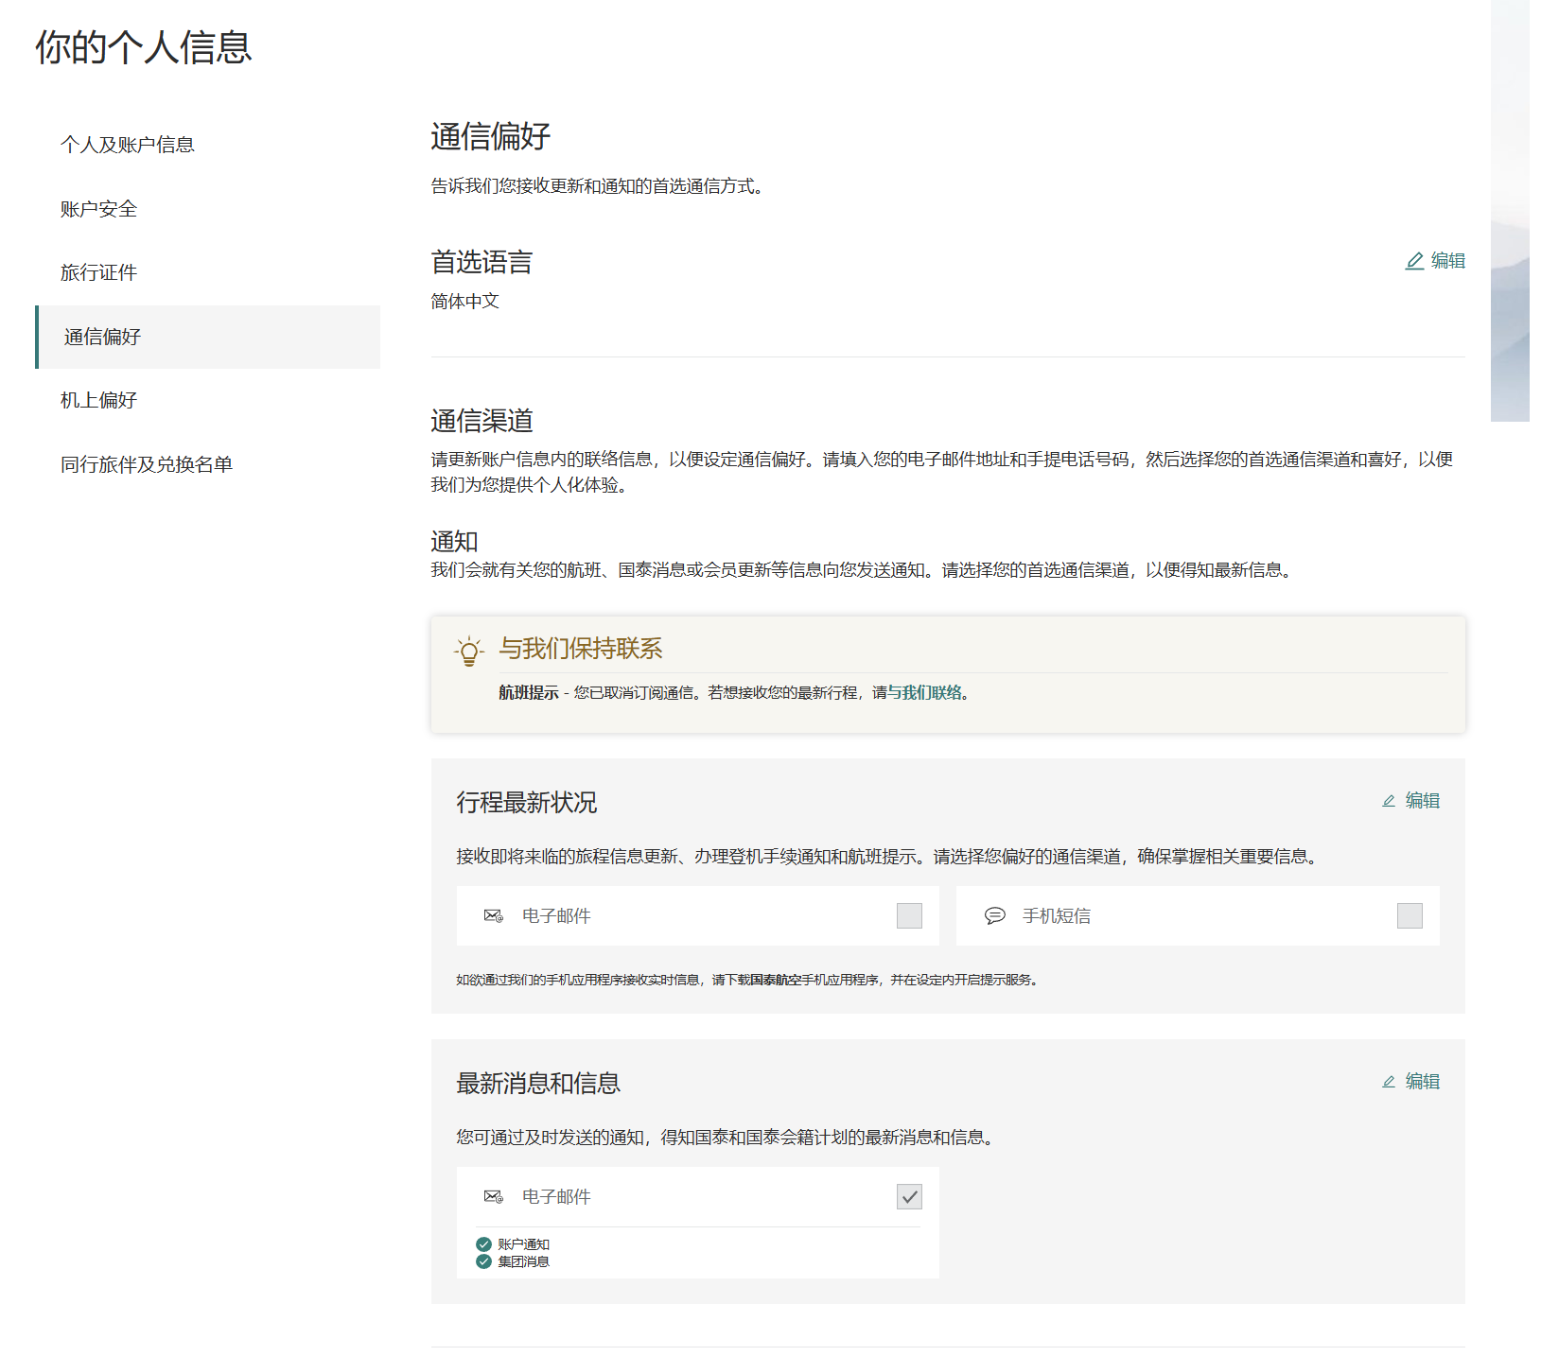The width and height of the screenshot is (1541, 1356).
Task: Click the 集团消息 link
Action: pos(523,1261)
